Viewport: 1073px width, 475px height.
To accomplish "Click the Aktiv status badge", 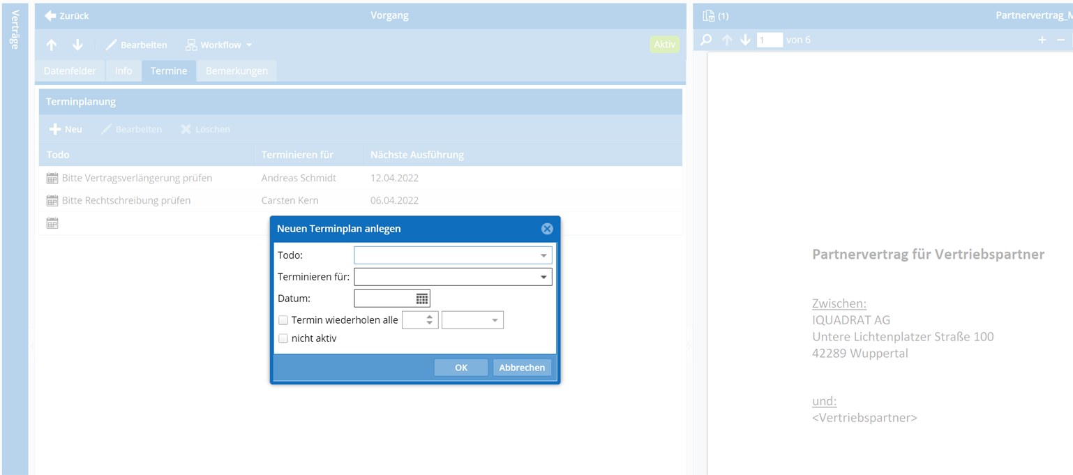I will [x=664, y=44].
